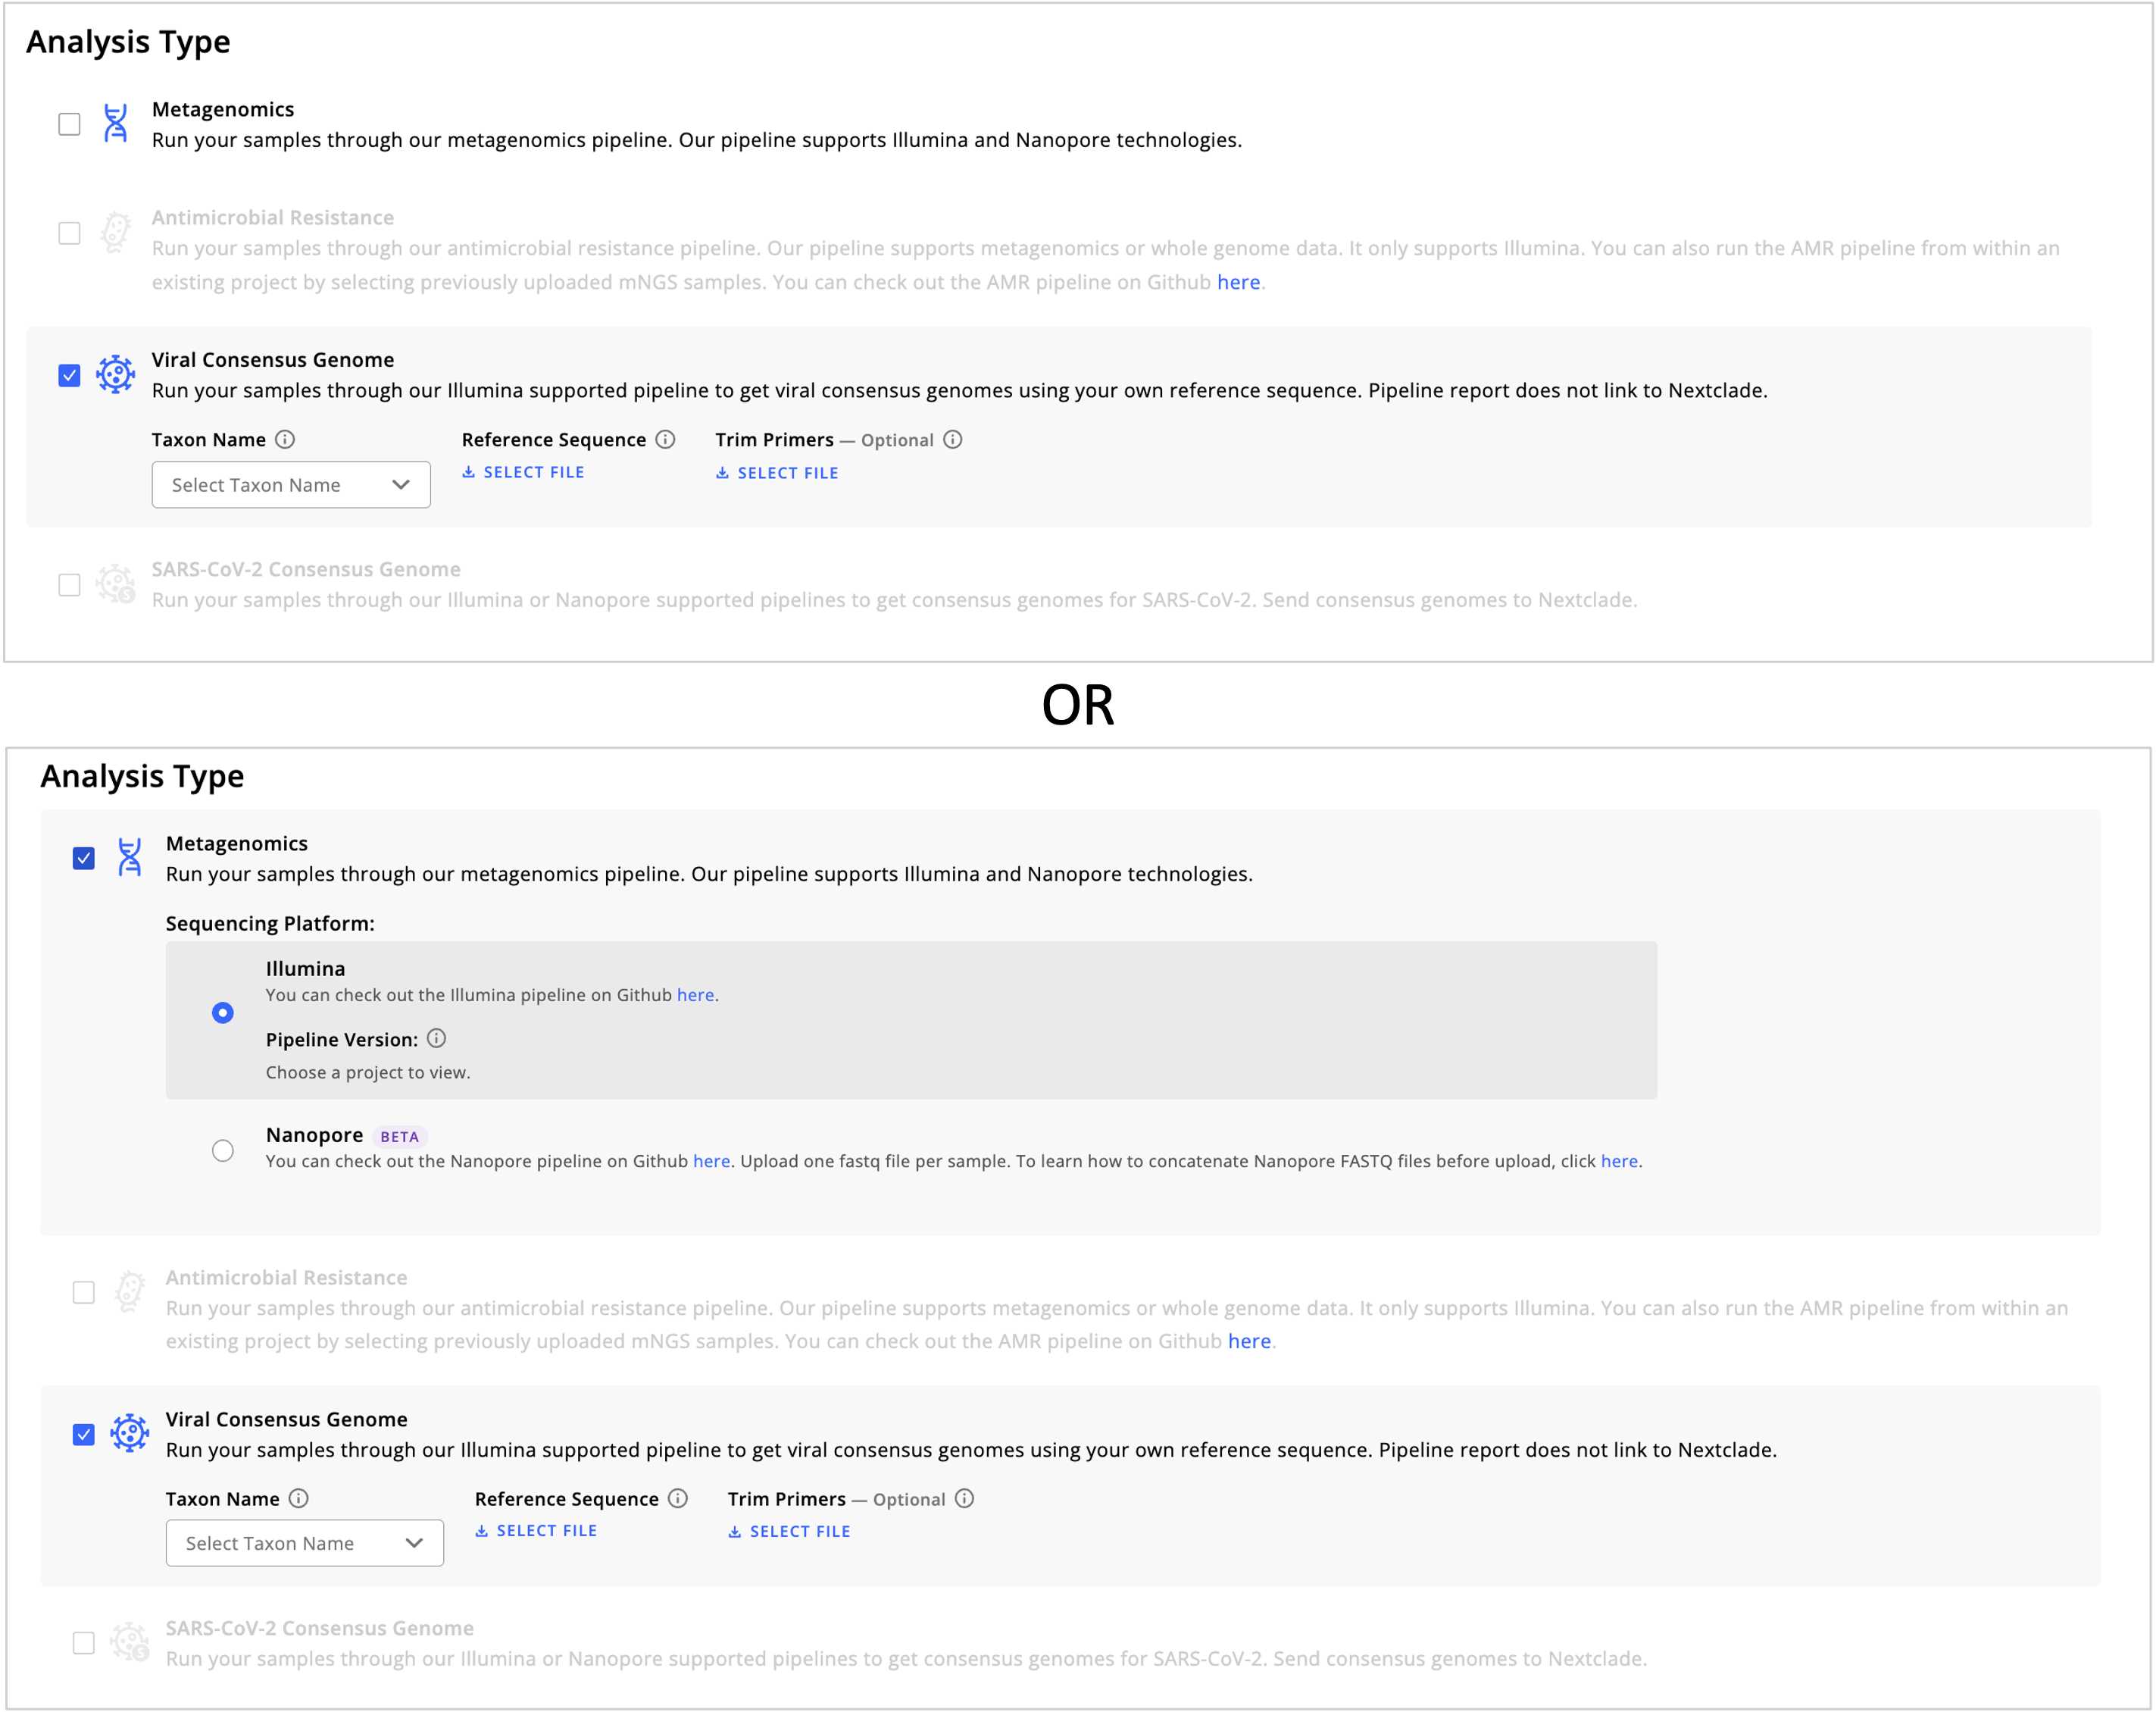
Task: Click the 'Nanopore' platform label
Action: tap(314, 1135)
